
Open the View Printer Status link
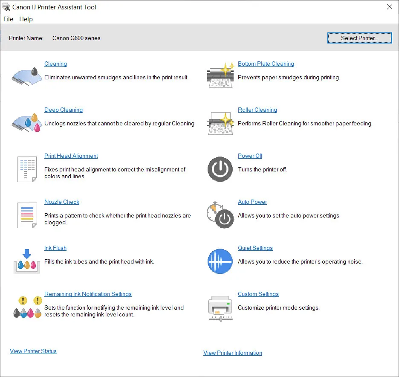[33, 351]
